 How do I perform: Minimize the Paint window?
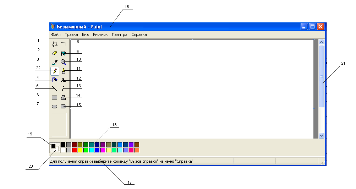[x=304, y=27]
